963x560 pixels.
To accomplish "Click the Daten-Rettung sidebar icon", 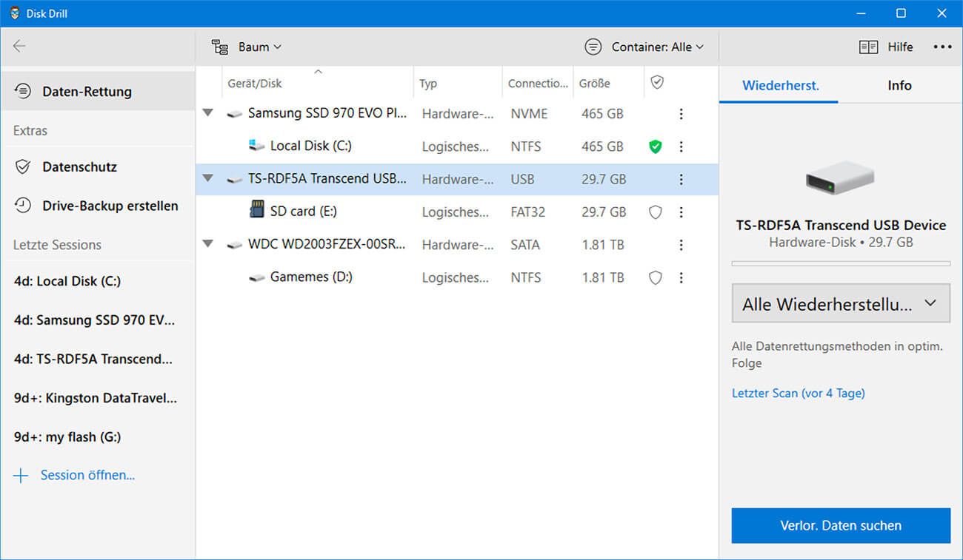I will click(x=23, y=91).
